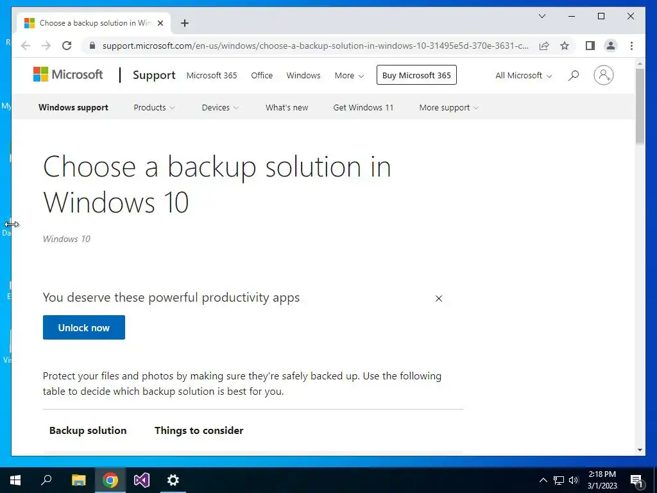The height and width of the screenshot is (493, 657).
Task: Click Buy Microsoft 365 button
Action: click(416, 75)
